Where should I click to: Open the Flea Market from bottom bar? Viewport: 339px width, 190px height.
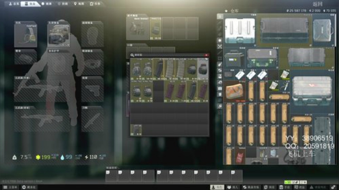[251, 187]
